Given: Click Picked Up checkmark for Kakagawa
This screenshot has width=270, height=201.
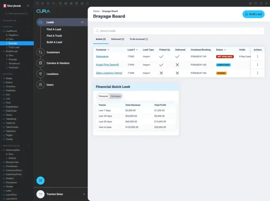Looking at the screenshot, I should coord(161,56).
